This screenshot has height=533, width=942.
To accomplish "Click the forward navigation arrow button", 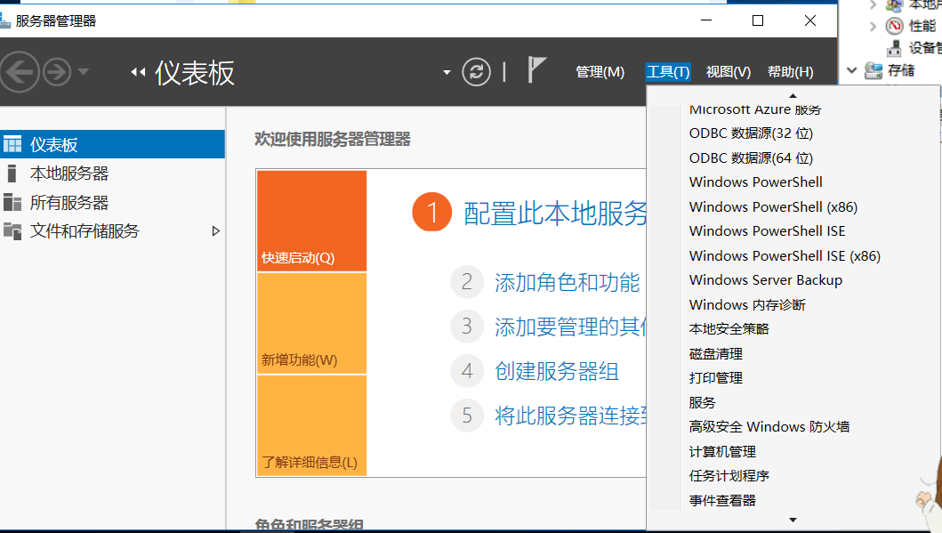I will [57, 72].
